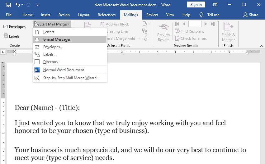Select the Mailings tab

131,15
